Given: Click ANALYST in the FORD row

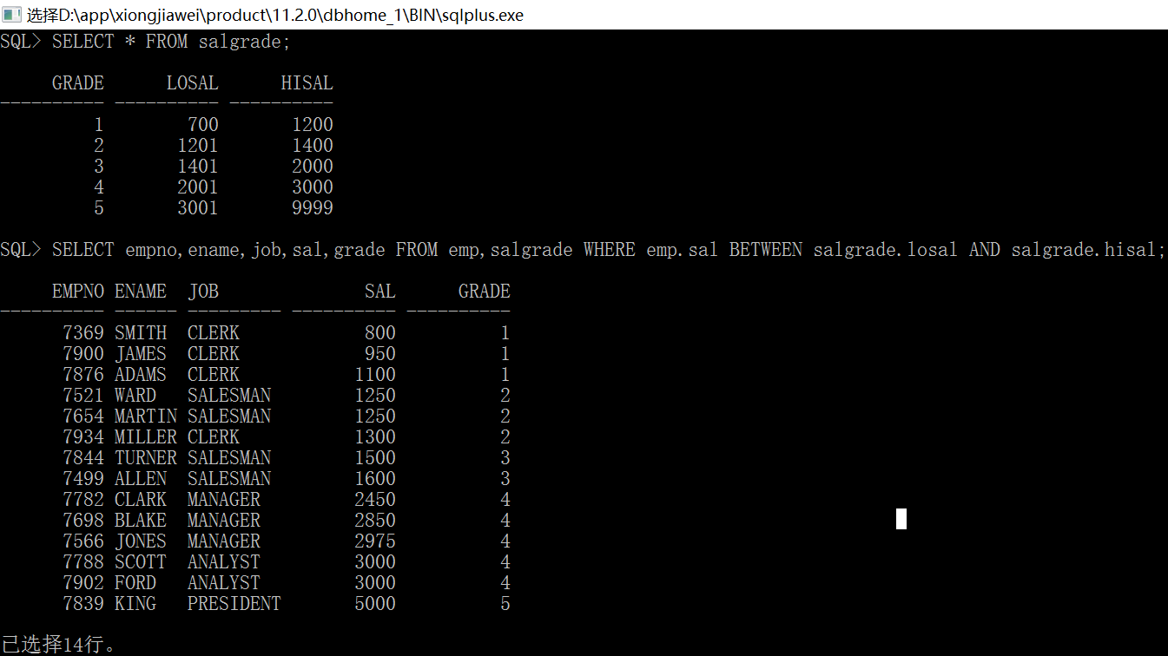Looking at the screenshot, I should [223, 583].
